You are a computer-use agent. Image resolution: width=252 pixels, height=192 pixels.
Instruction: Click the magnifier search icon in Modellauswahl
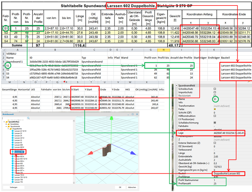pyautogui.click(x=28, y=118)
